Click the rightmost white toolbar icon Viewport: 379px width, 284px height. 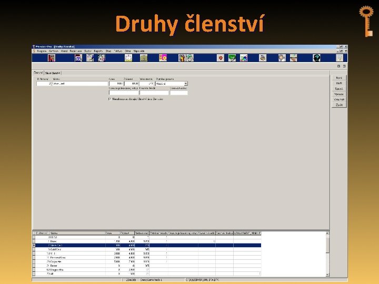(x=340, y=58)
